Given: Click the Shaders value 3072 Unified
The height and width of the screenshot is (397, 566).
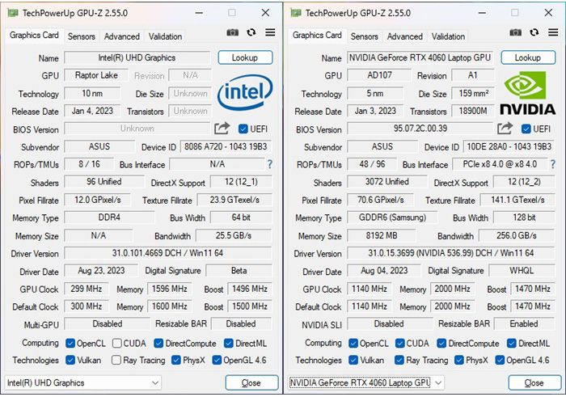Looking at the screenshot, I should tap(387, 182).
